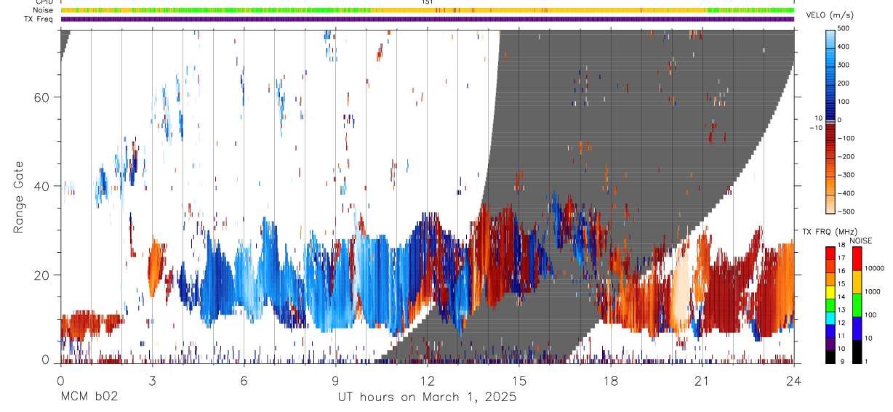The width and height of the screenshot is (893, 412).
Task: Click the '15' tick on UT hours axis
Action: 519,381
